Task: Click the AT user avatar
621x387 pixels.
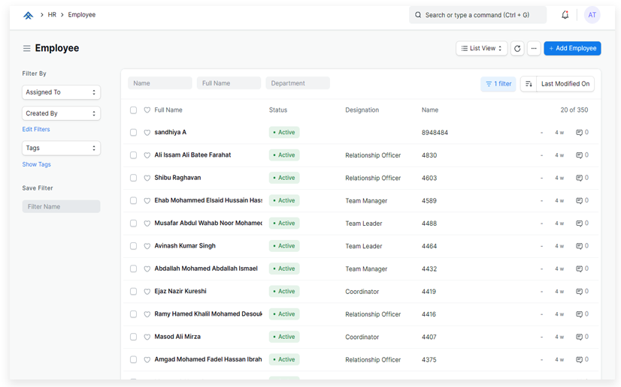Action: tap(592, 15)
